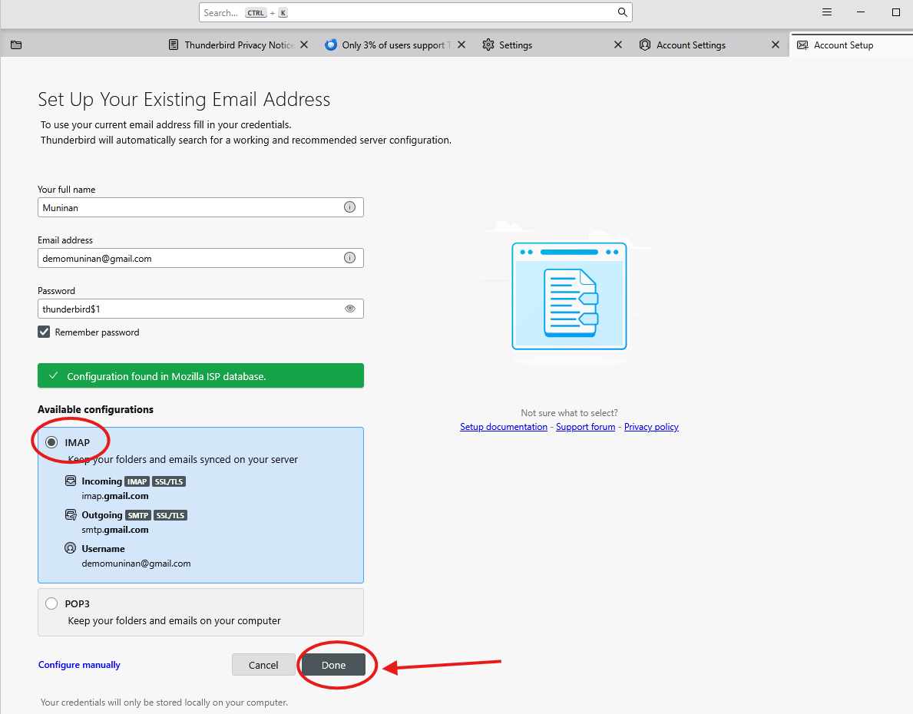913x714 pixels.
Task: Click the SSL/TLS badge on Incoming row
Action: [x=169, y=481]
